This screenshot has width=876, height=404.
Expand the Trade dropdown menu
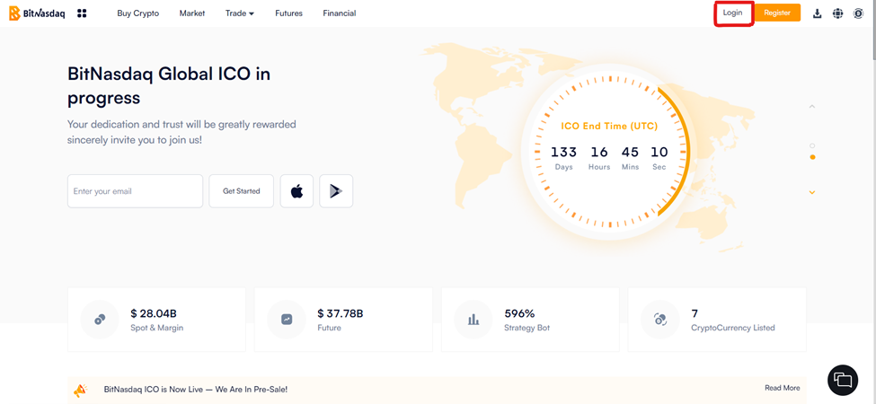click(240, 13)
